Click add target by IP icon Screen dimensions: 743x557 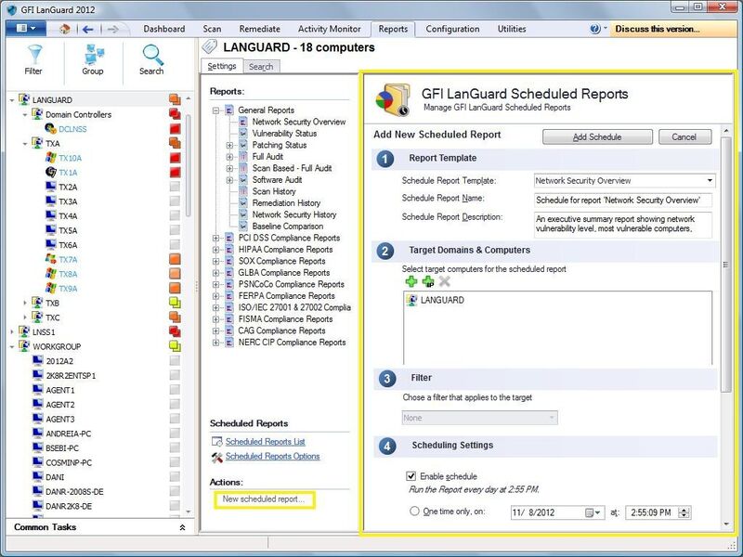pyautogui.click(x=428, y=281)
